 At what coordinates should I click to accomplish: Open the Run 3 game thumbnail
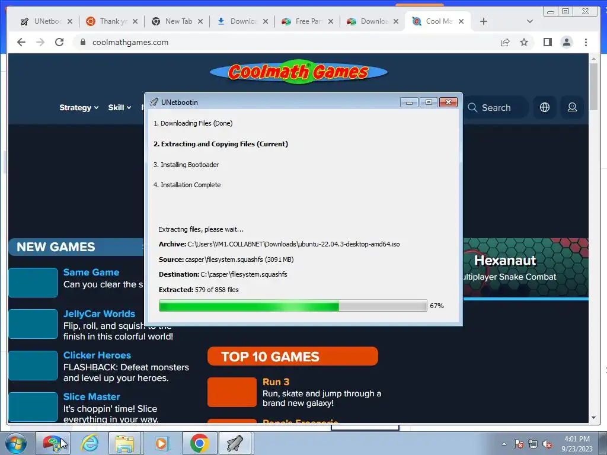click(232, 392)
